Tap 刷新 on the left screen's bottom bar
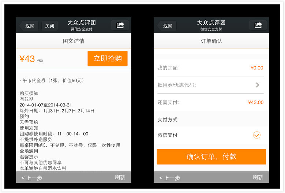 tap(120, 177)
